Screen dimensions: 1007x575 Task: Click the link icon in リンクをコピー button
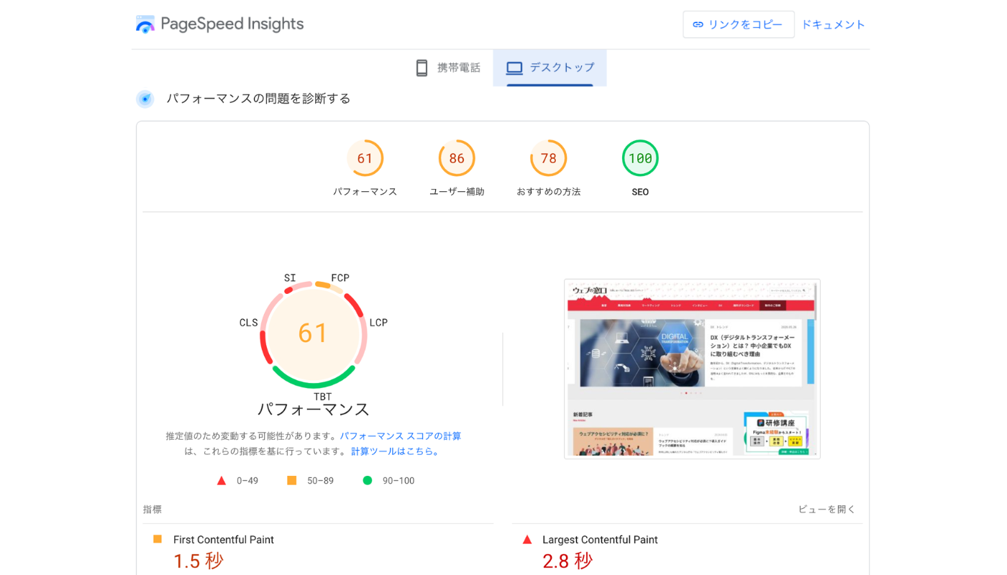coord(698,24)
